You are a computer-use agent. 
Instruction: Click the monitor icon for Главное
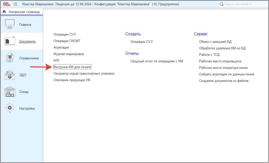coord(10,24)
